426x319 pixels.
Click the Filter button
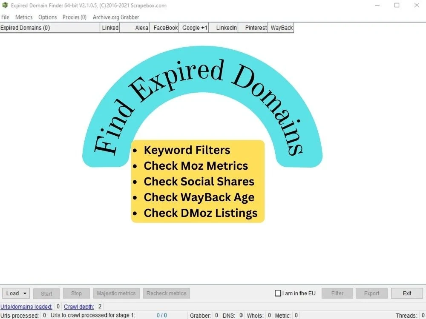click(337, 293)
